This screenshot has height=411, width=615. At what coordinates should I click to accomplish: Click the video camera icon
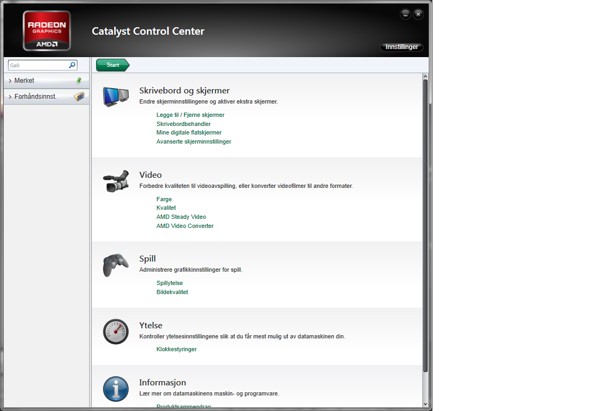116,181
